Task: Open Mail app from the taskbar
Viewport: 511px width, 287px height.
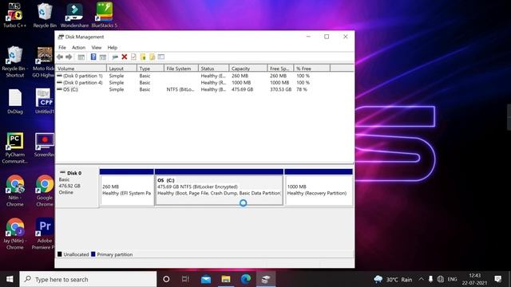Action: point(206,279)
